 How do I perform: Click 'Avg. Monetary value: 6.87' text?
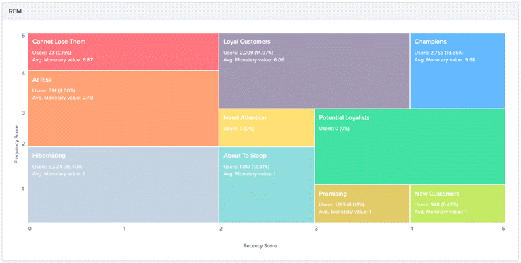tap(62, 60)
